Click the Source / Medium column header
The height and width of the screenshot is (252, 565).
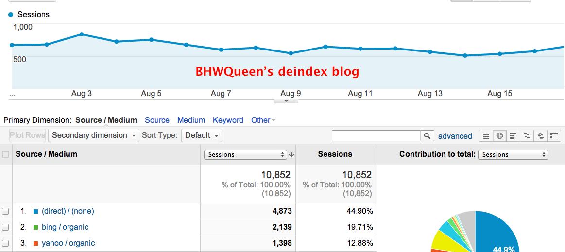coord(46,154)
